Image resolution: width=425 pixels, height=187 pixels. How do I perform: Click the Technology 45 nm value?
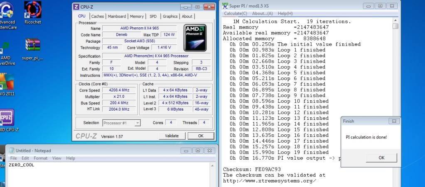[113, 47]
